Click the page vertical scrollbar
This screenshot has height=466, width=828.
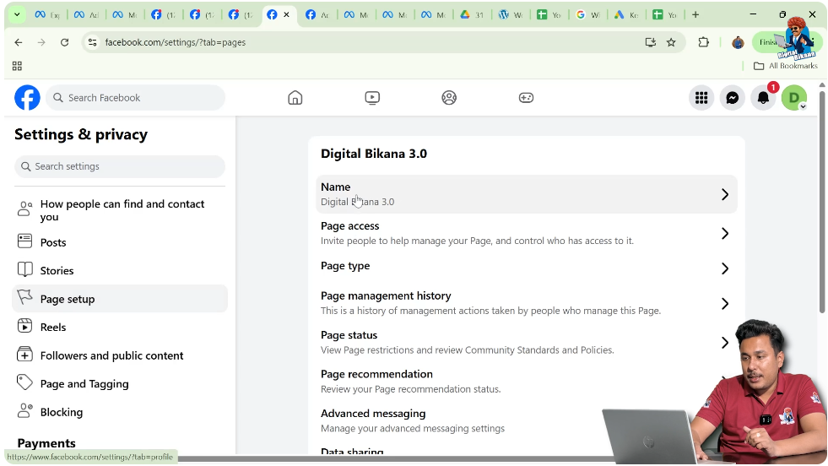pos(821,201)
